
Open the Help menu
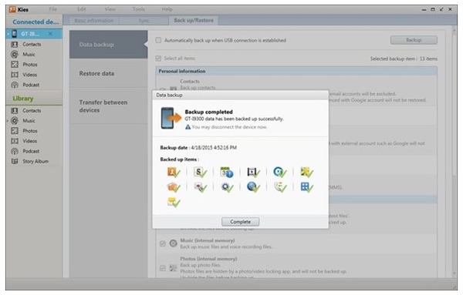[167, 9]
